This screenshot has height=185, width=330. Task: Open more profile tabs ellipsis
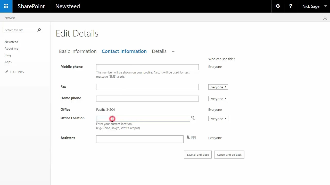(x=174, y=52)
